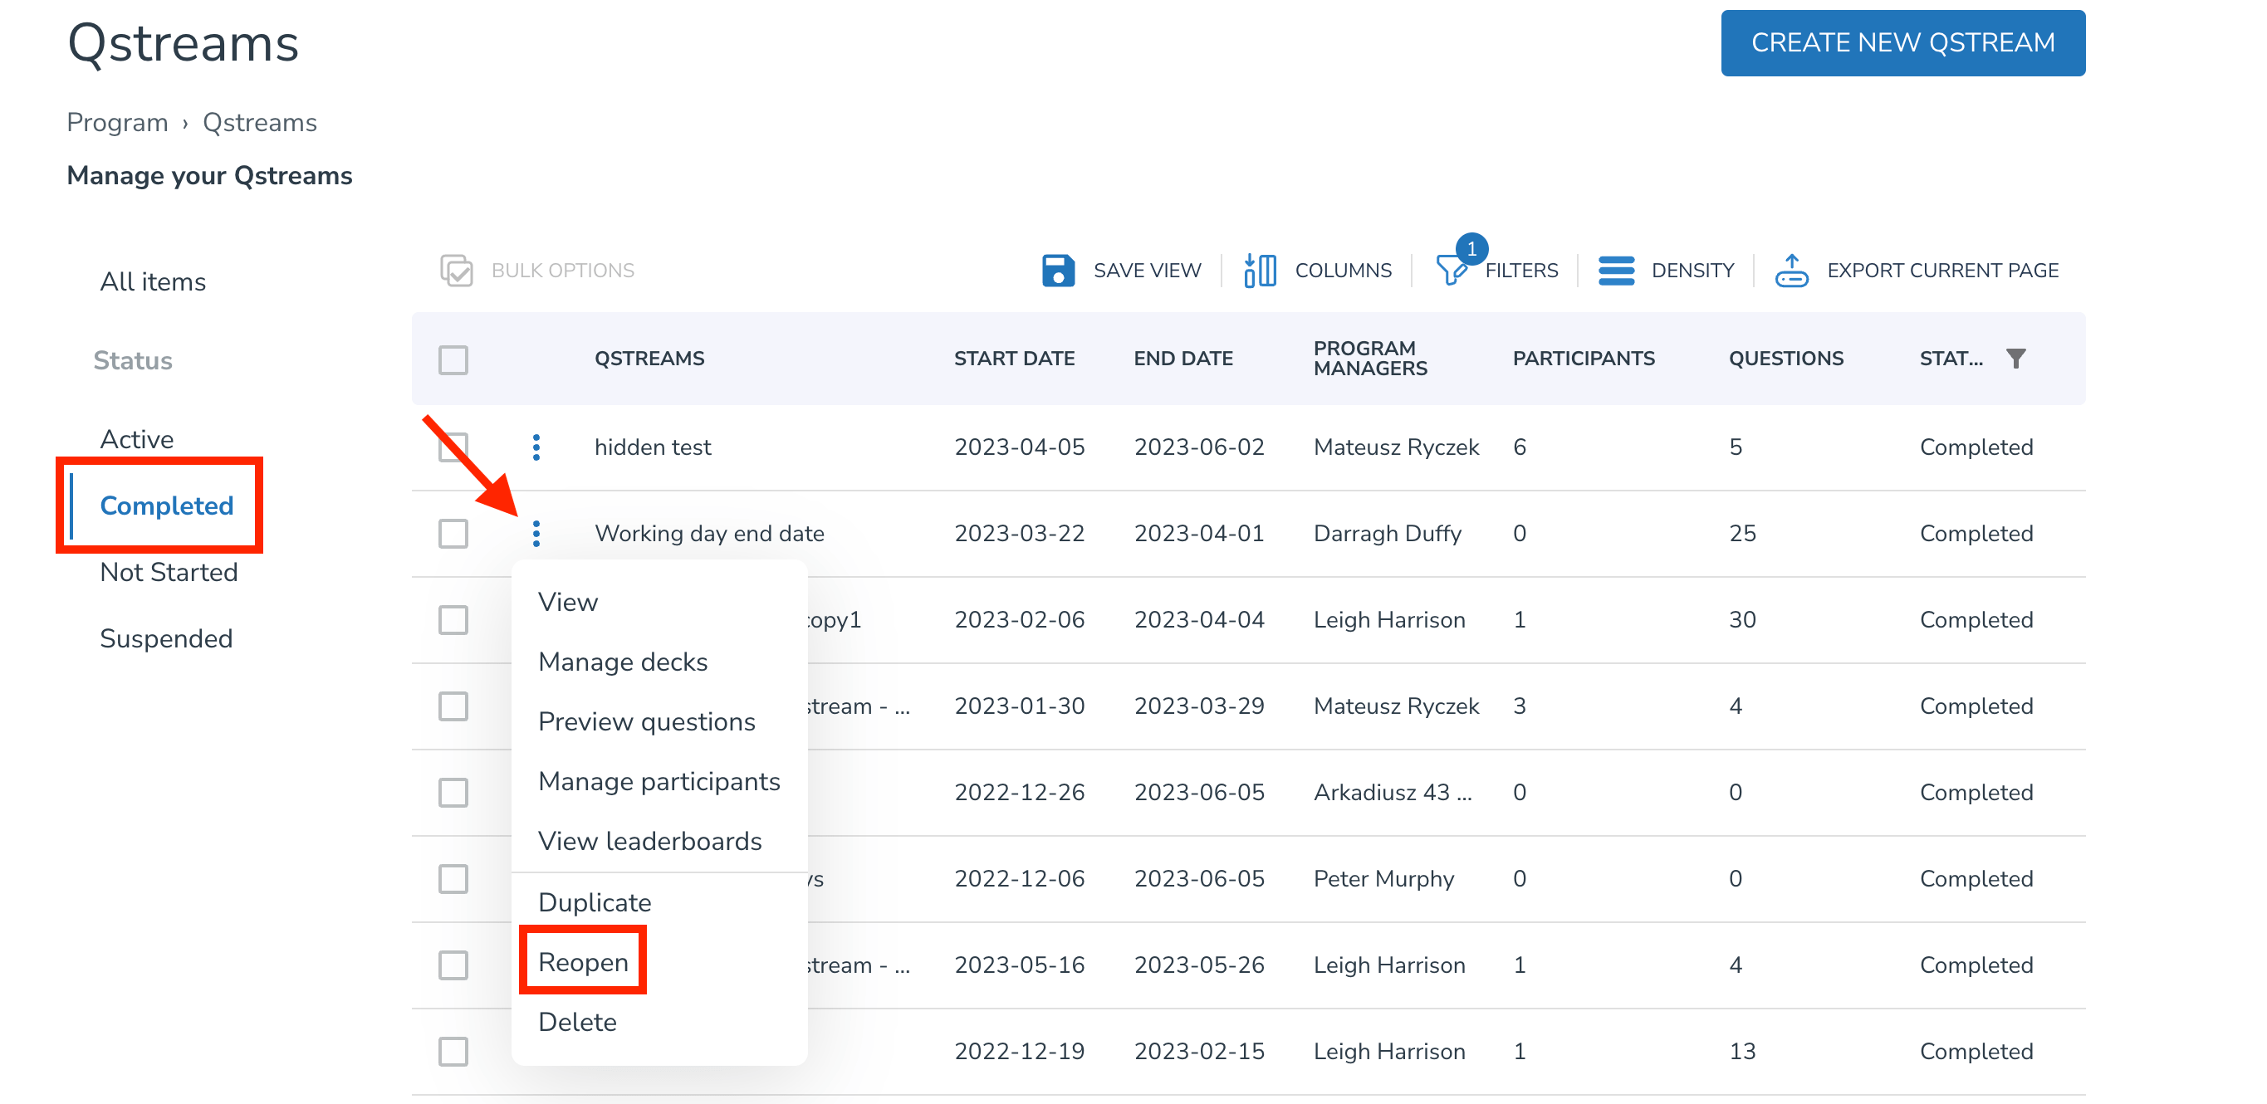Image resolution: width=2267 pixels, height=1104 pixels.
Task: Sort by the Start Date column header
Action: 1014,358
